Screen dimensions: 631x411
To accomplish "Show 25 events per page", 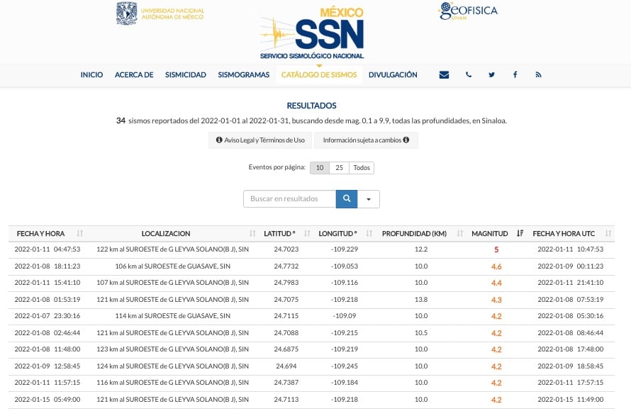I will [x=339, y=168].
